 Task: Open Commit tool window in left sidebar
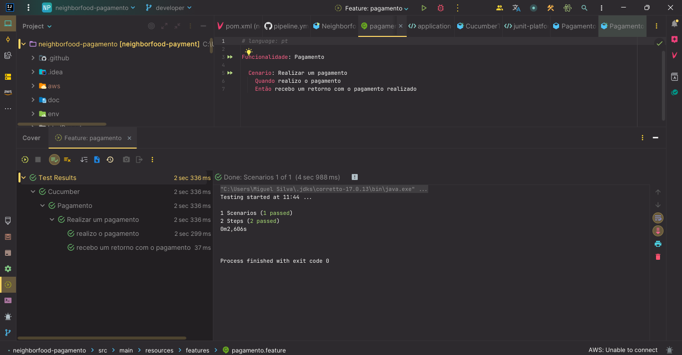tap(8, 39)
